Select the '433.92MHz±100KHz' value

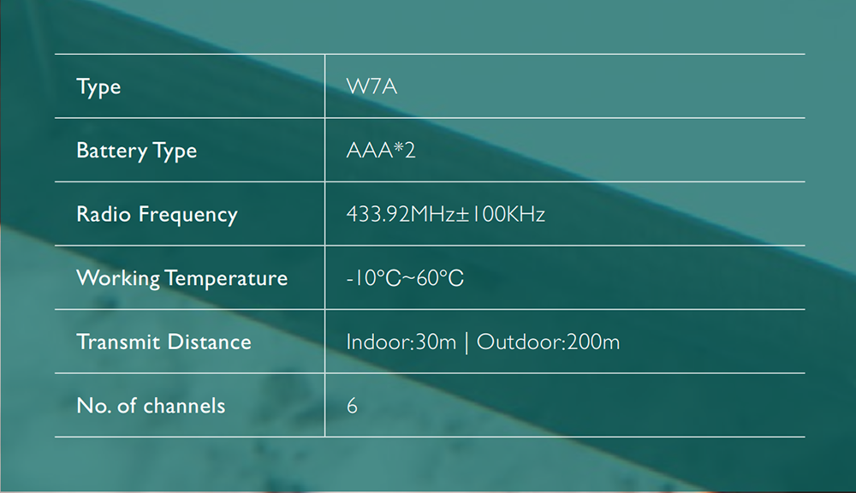445,214
